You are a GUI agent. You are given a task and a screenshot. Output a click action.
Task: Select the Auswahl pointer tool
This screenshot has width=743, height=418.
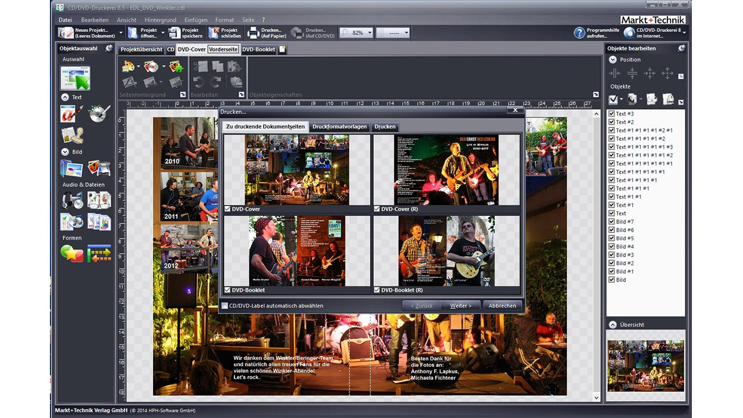(x=75, y=78)
